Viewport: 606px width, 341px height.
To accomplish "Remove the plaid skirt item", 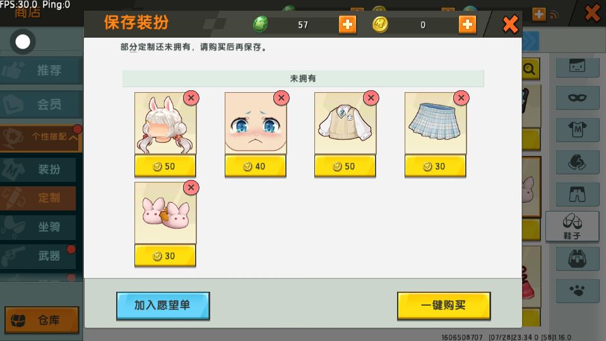I will coord(461,98).
